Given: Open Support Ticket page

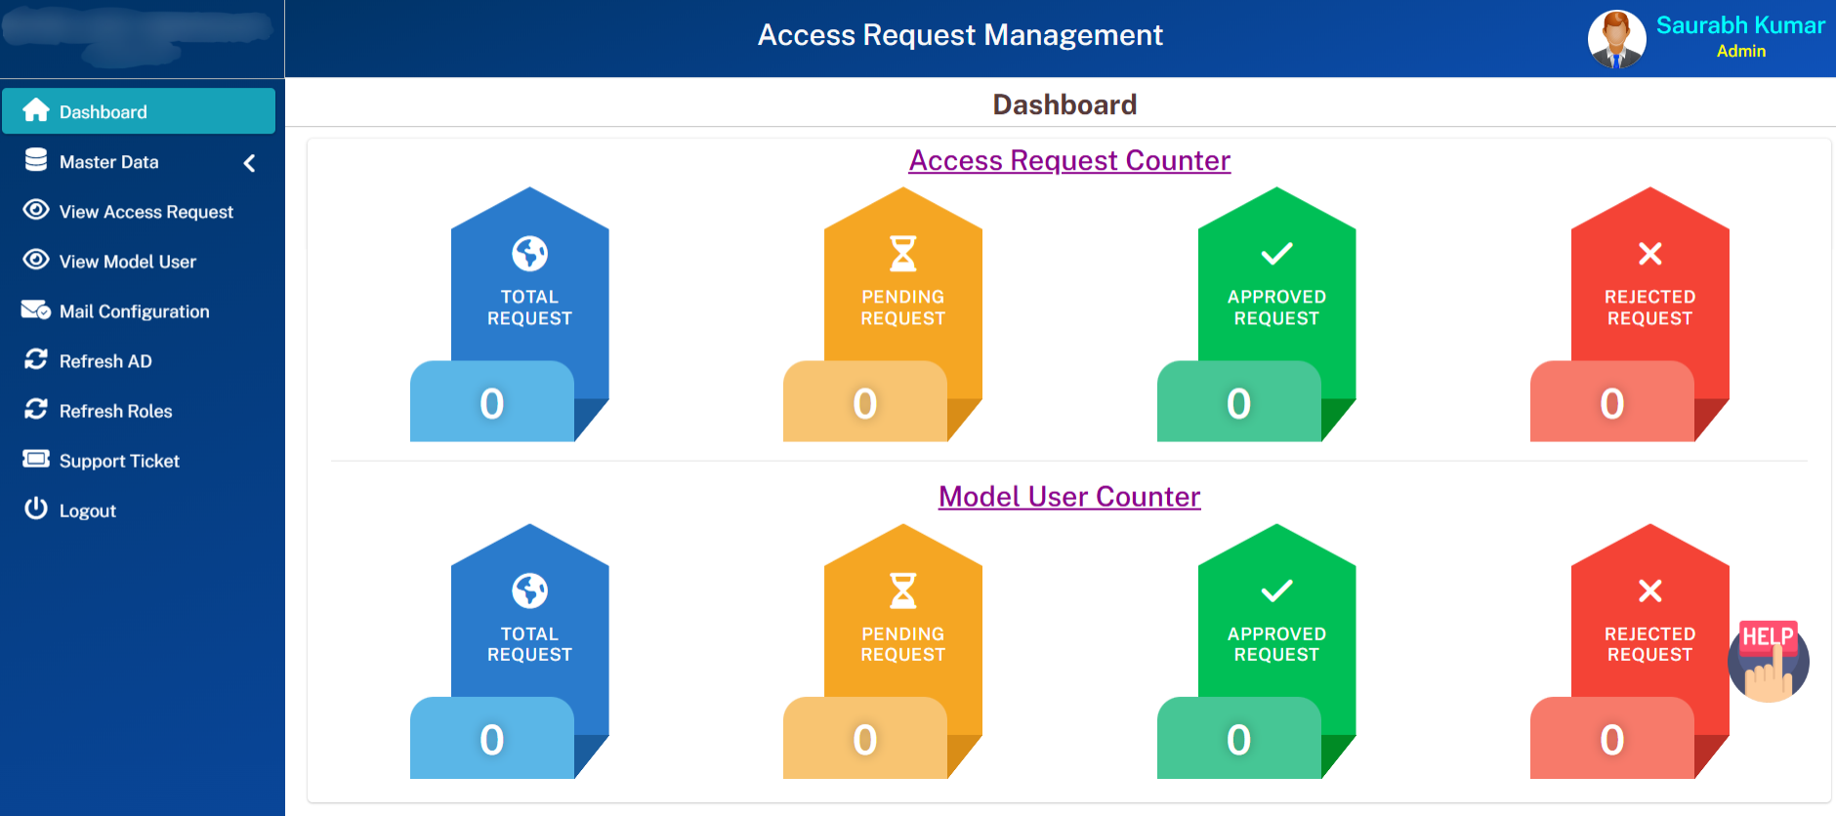Looking at the screenshot, I should click(139, 461).
